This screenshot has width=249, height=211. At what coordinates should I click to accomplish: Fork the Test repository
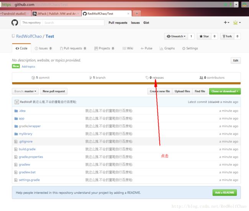227,36
